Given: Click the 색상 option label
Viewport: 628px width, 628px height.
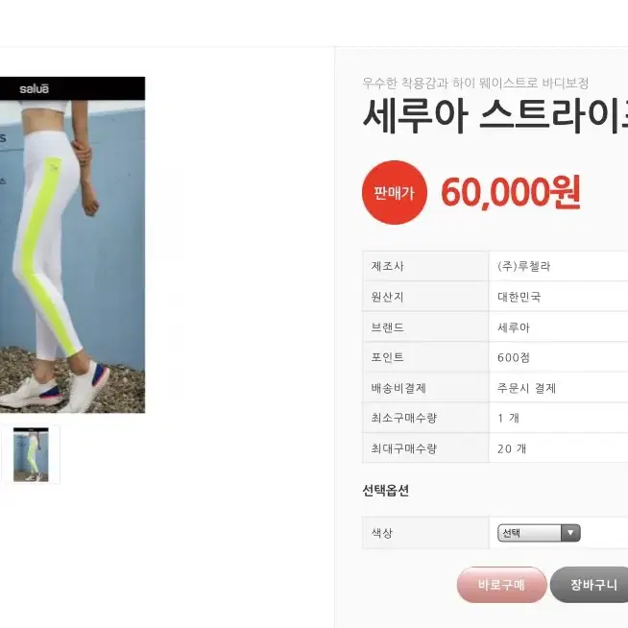Looking at the screenshot, I should pyautogui.click(x=381, y=533).
